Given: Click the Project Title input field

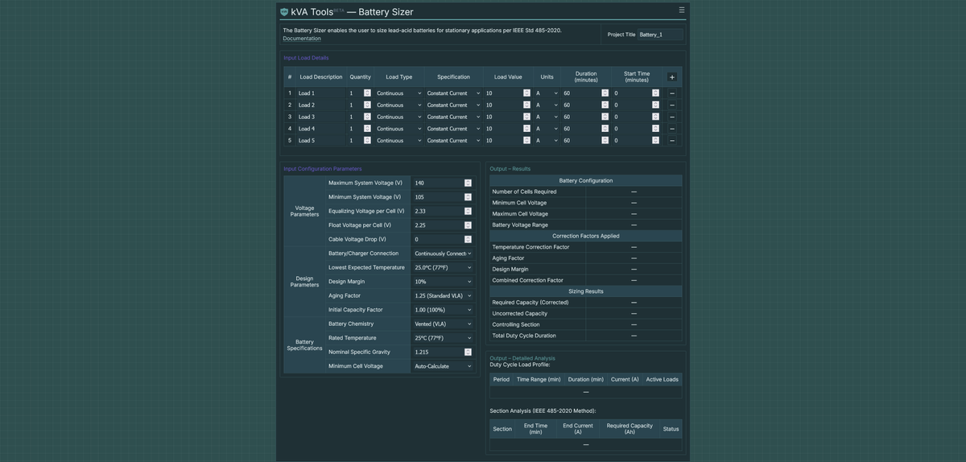Looking at the screenshot, I should click(661, 35).
